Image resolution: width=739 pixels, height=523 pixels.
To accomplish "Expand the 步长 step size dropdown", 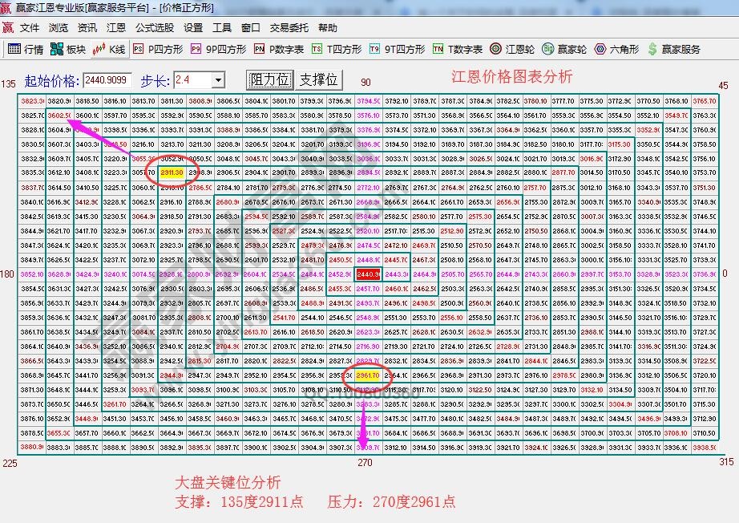I will point(220,80).
